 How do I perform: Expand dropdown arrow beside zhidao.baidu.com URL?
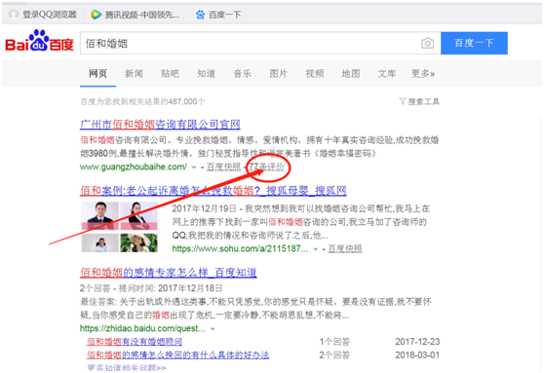(x=213, y=328)
